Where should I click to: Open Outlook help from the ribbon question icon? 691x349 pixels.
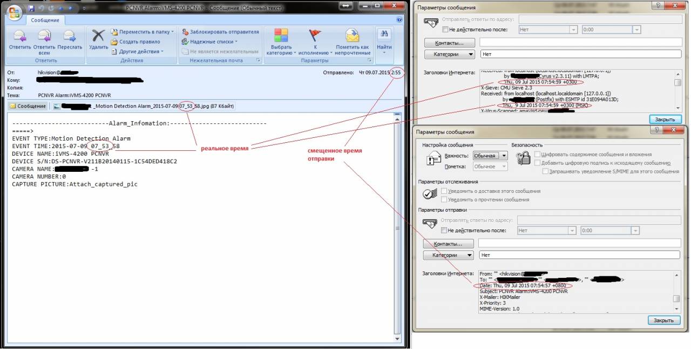click(x=399, y=19)
